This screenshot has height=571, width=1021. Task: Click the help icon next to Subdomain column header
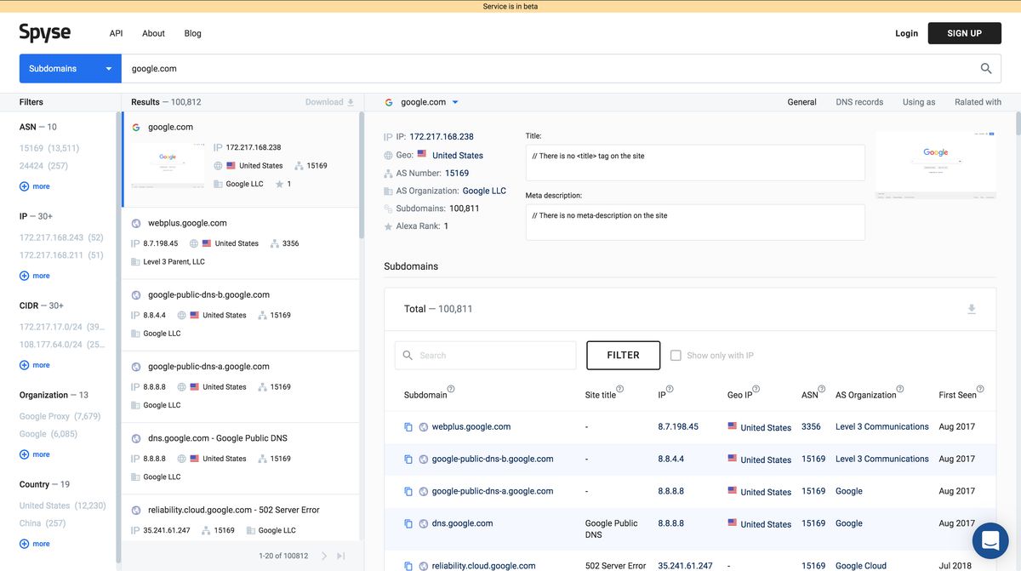[452, 391]
